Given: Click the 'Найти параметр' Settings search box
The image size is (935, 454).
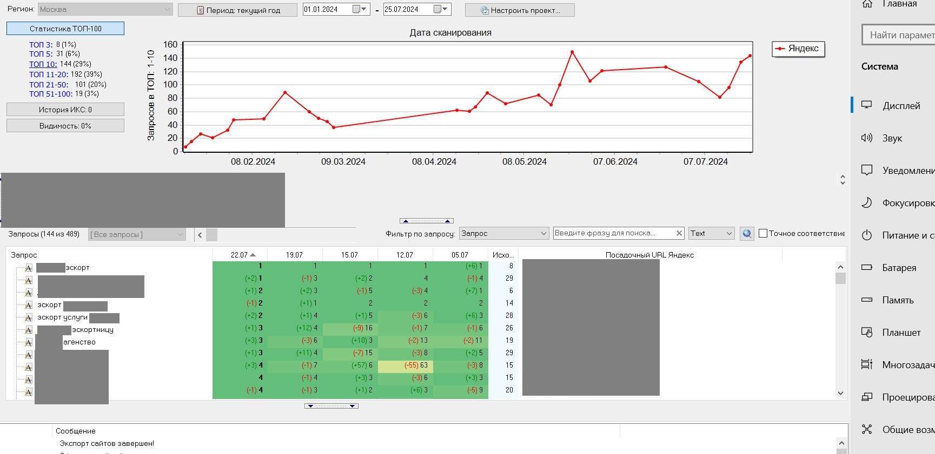Looking at the screenshot, I should tap(899, 35).
